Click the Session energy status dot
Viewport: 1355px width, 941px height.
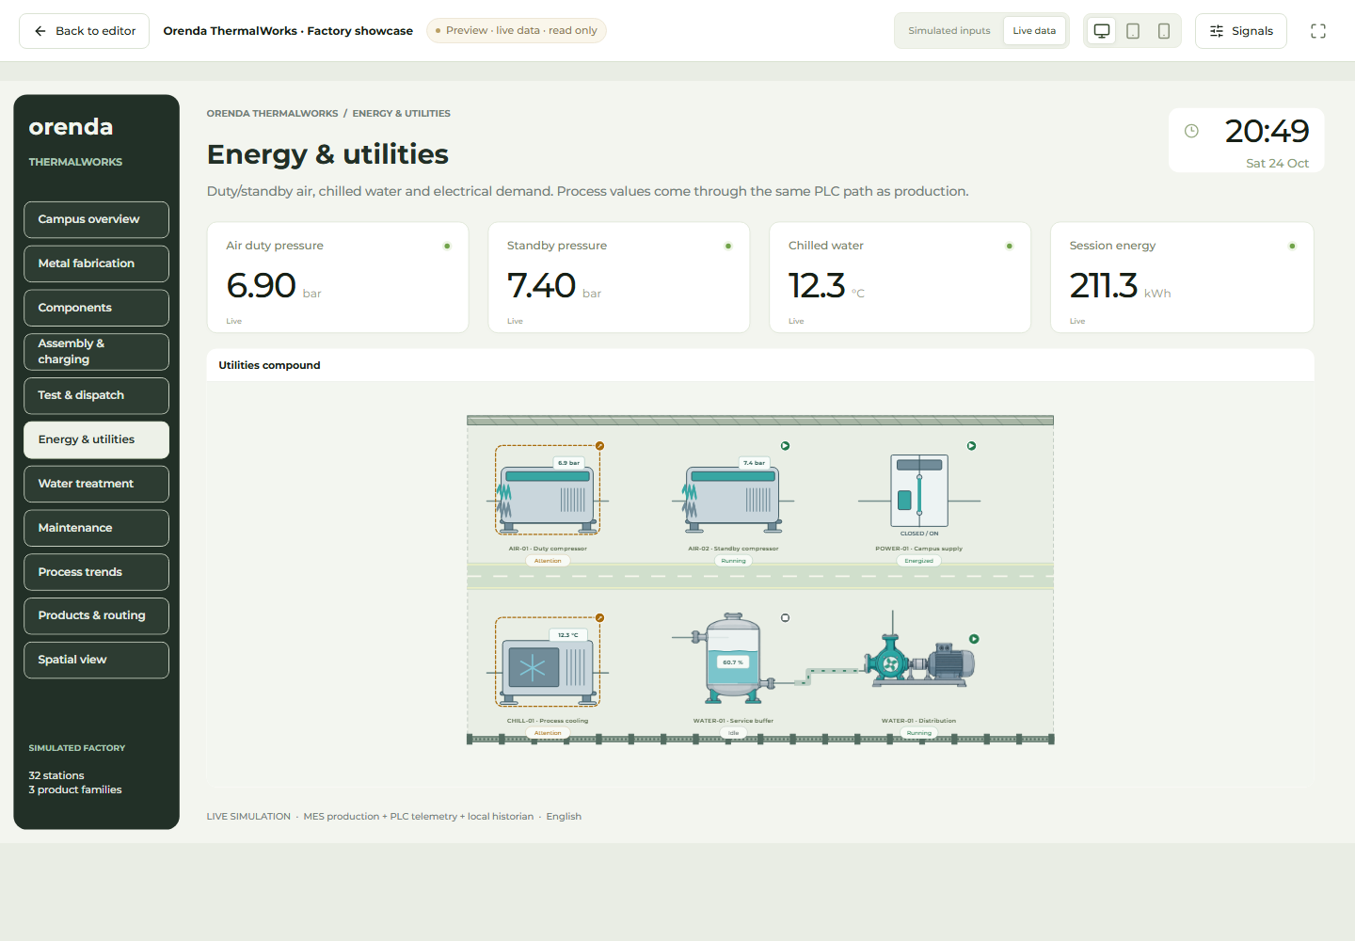click(x=1292, y=247)
